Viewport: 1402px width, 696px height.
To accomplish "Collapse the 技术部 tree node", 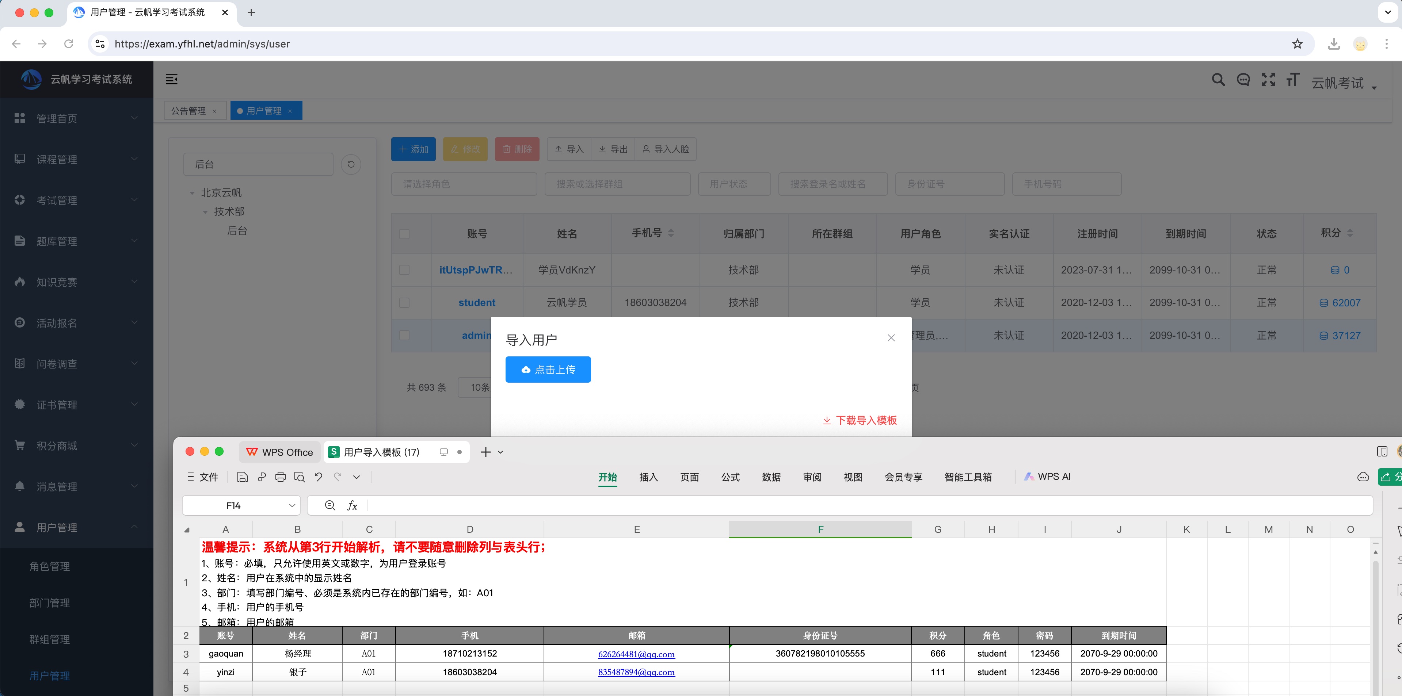I will [x=205, y=212].
